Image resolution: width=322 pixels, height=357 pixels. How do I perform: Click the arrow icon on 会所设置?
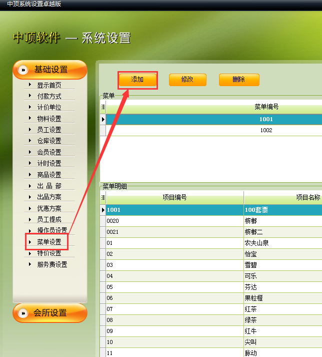click(x=23, y=313)
